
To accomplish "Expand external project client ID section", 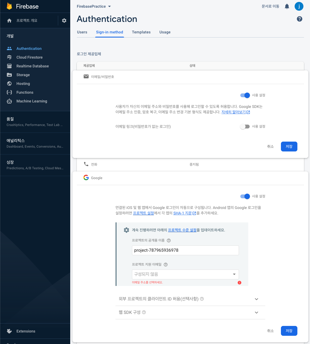I will pyautogui.click(x=190, y=299).
